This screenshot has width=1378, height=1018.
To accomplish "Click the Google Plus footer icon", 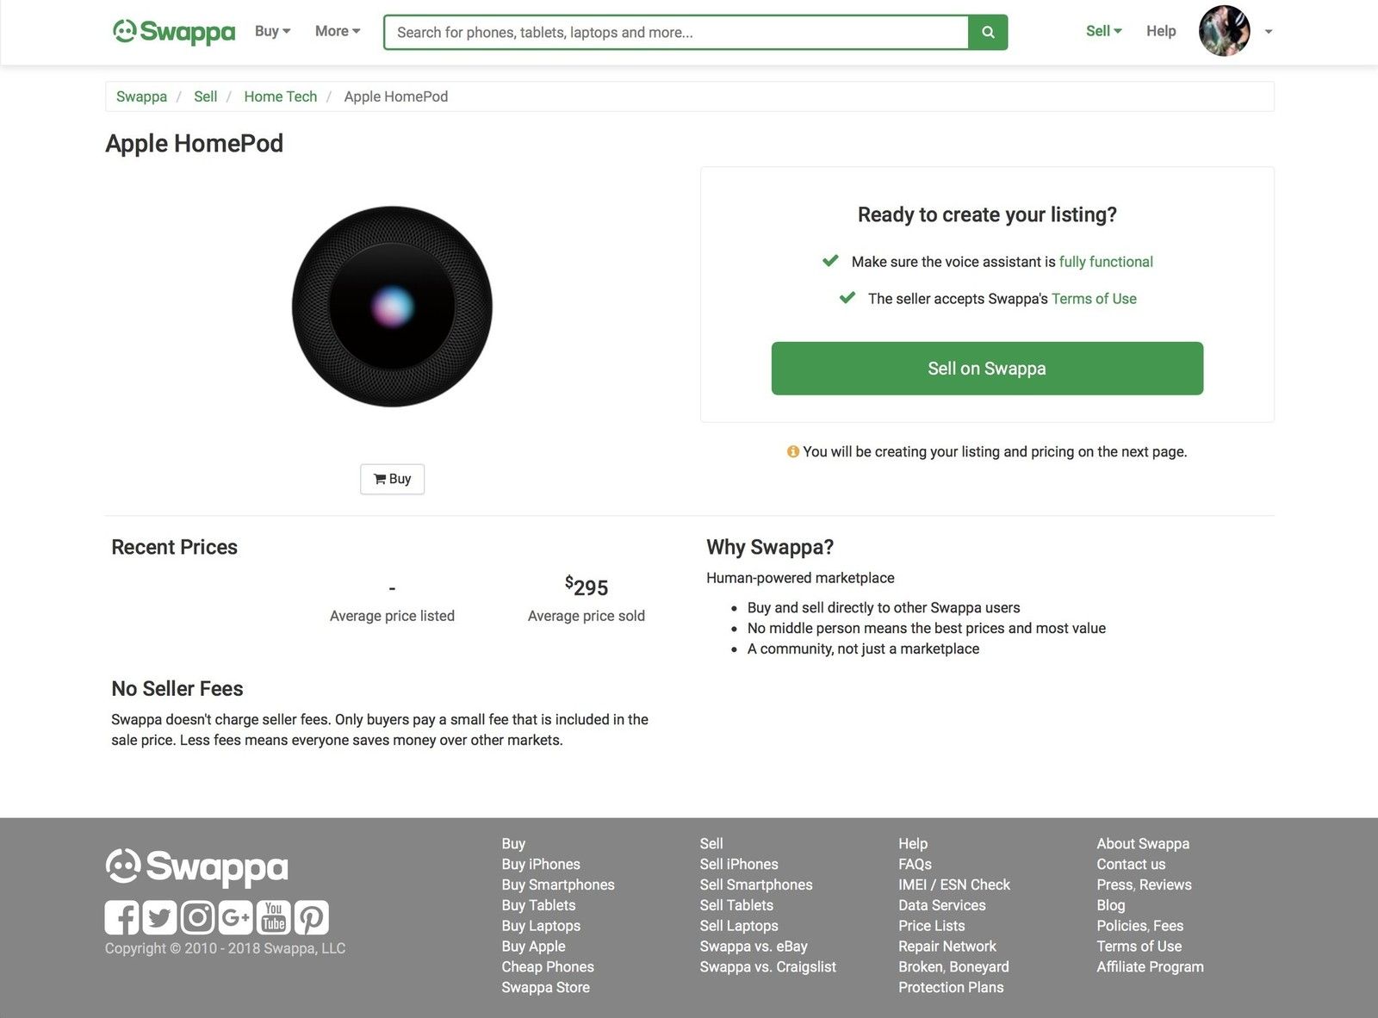I will click(x=235, y=917).
